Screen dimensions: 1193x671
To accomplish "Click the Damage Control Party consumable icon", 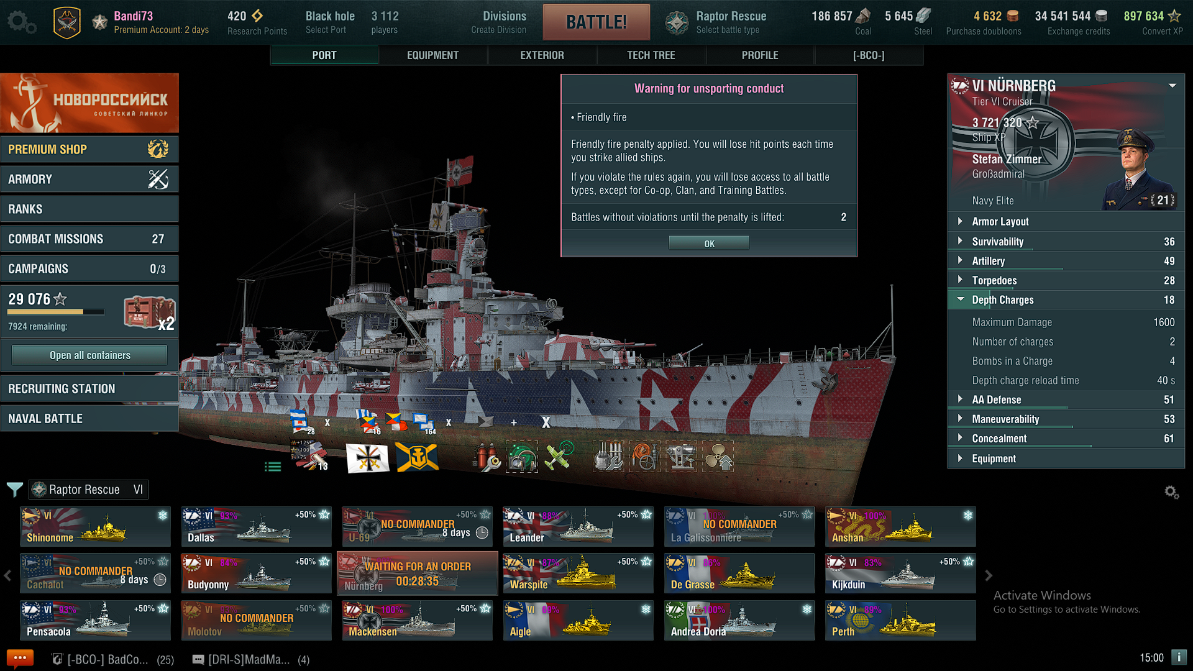I will [x=486, y=458].
